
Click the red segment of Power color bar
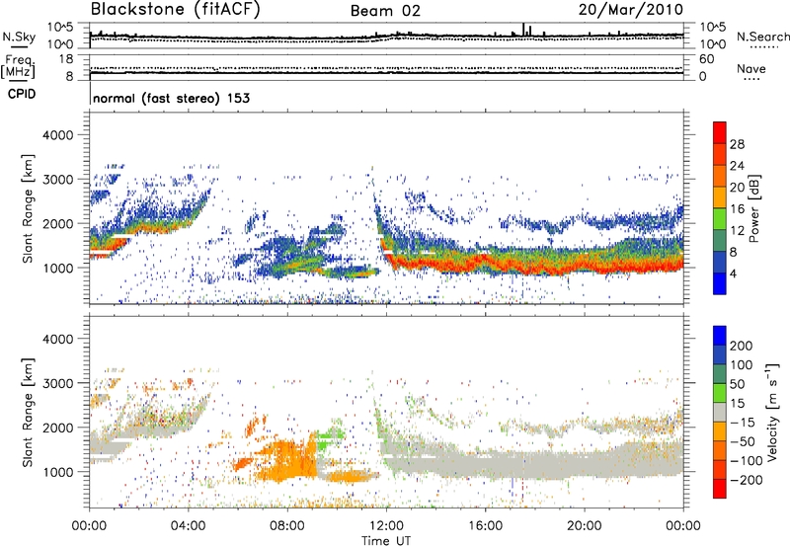[720, 132]
